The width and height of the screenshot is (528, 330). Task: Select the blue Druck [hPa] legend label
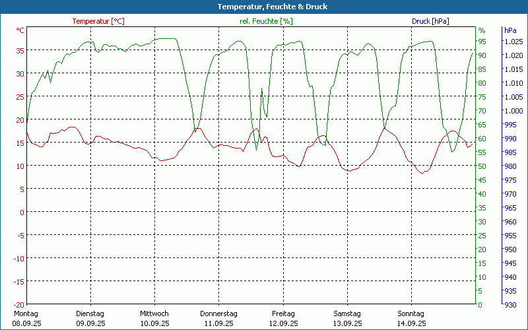430,21
